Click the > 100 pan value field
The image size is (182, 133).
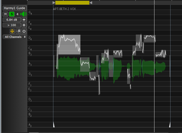tap(12, 25)
